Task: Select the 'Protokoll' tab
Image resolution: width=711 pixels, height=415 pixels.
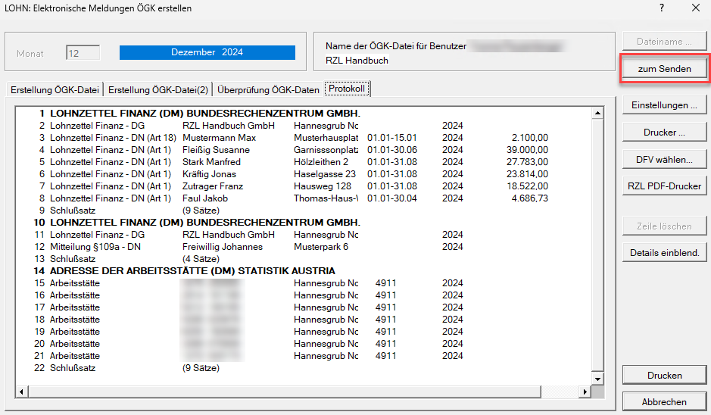Action: [x=348, y=89]
